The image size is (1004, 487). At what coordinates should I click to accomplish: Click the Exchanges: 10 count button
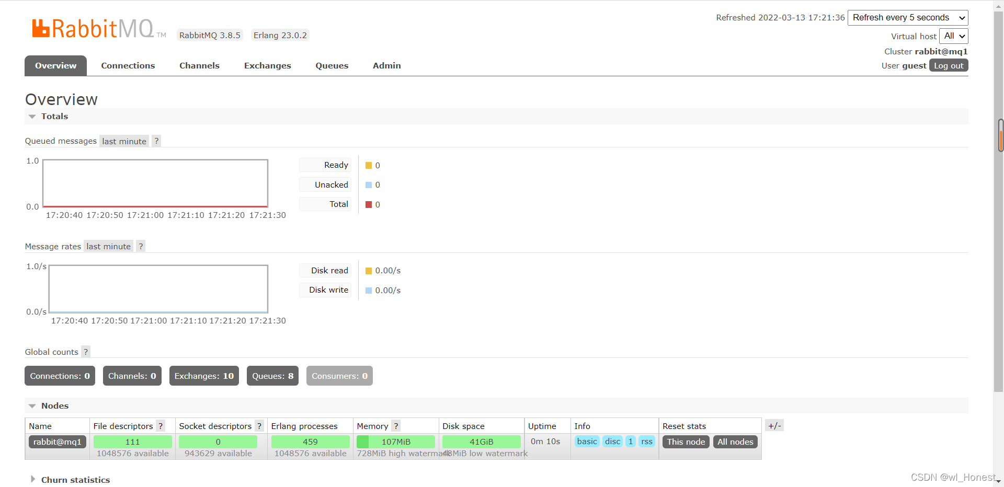point(204,376)
